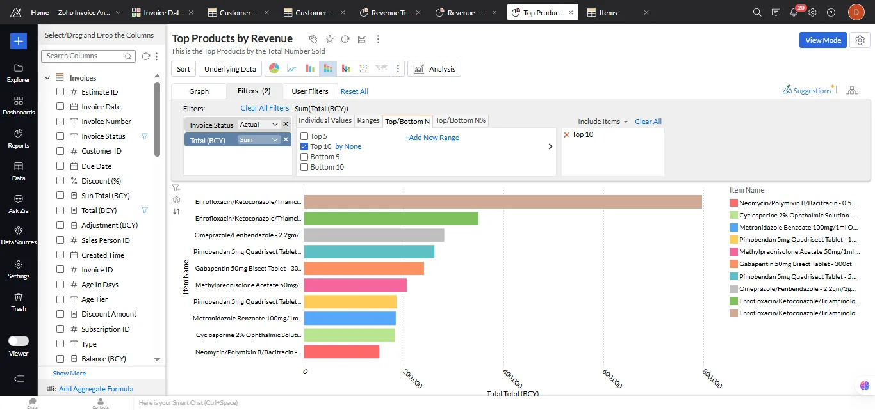The height and width of the screenshot is (410, 875).
Task: Check the Bottom 5 option
Action: [304, 157]
